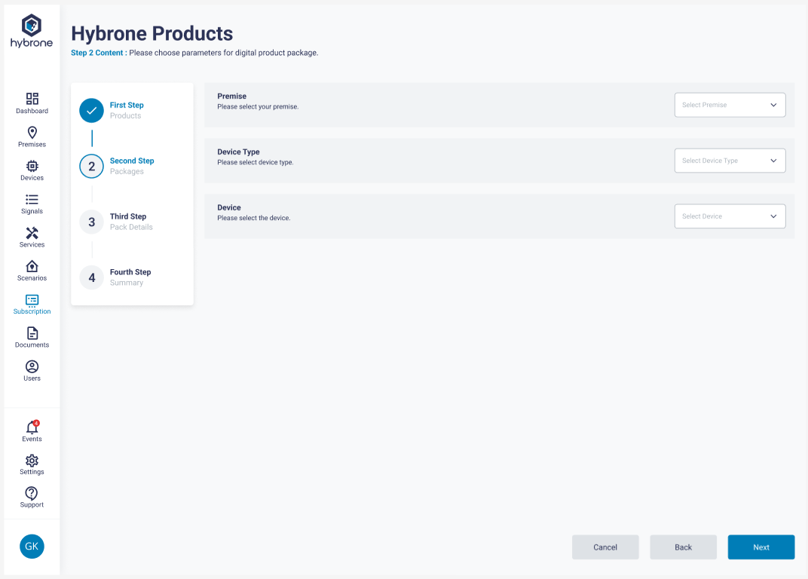
Task: Click the step 3 circle indicator
Action: click(92, 222)
